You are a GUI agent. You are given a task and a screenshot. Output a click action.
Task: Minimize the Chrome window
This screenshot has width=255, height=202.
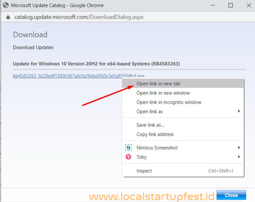[x=212, y=5]
